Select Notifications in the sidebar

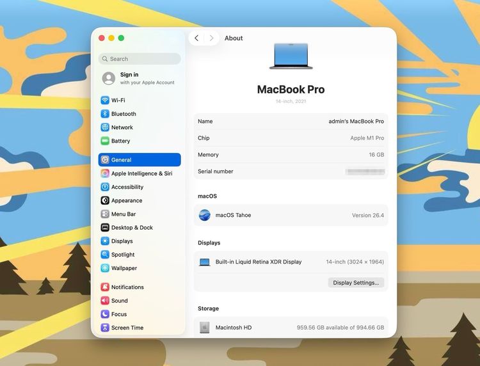pos(140,287)
